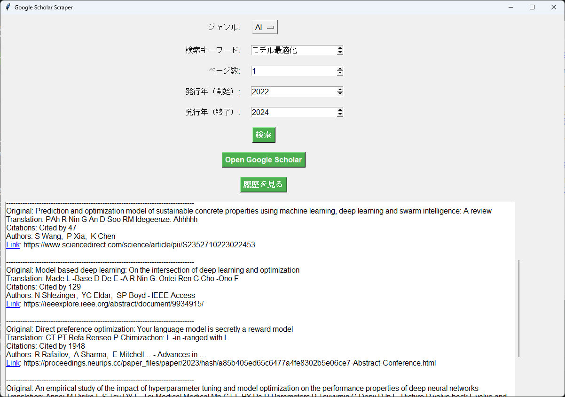
Task: Click the 履歴を見る button
Action: click(x=264, y=184)
